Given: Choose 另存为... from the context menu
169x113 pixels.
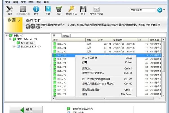Looking at the screenshot, I should click(x=106, y=68).
